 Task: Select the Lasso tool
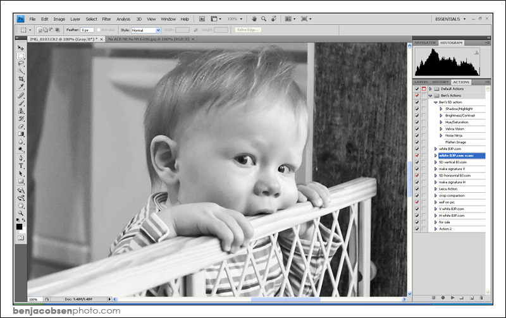(21, 63)
